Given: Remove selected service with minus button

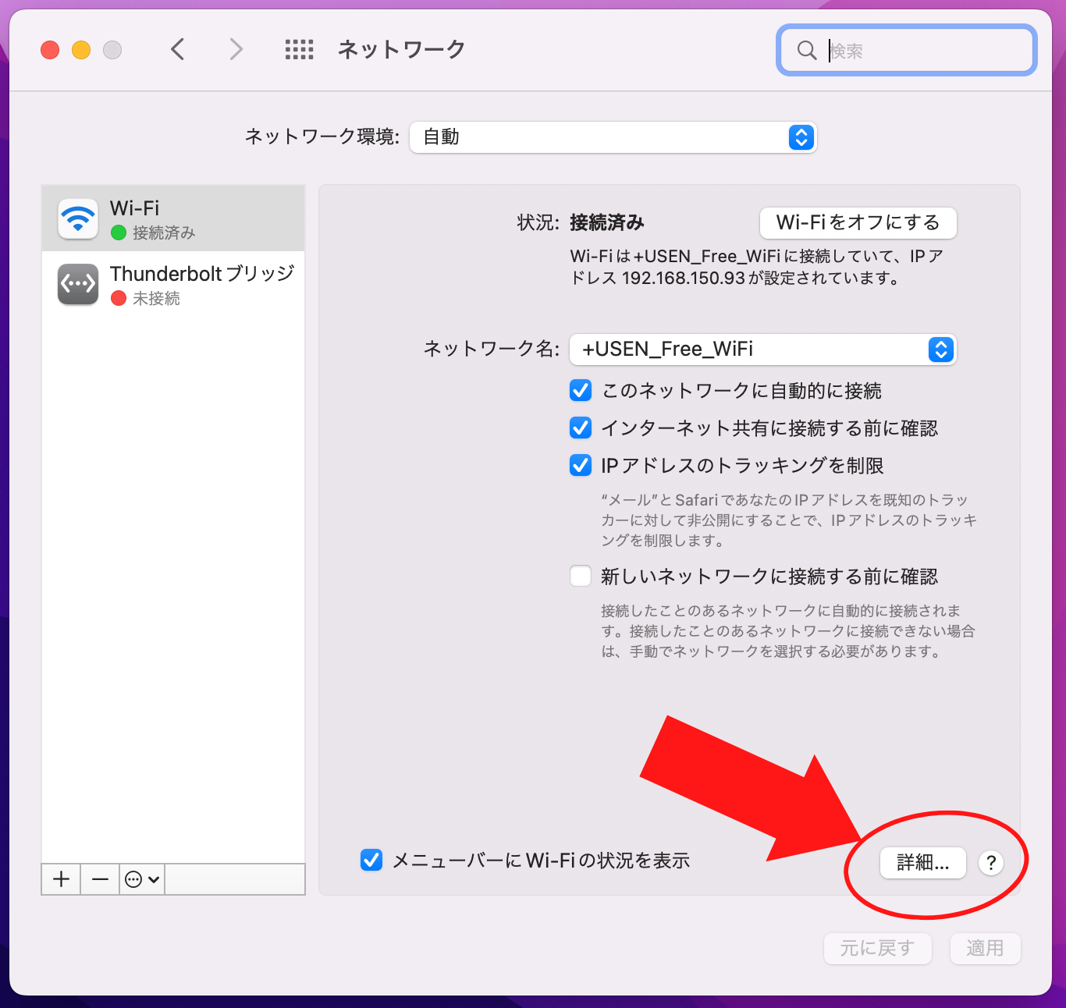Looking at the screenshot, I should [100, 879].
